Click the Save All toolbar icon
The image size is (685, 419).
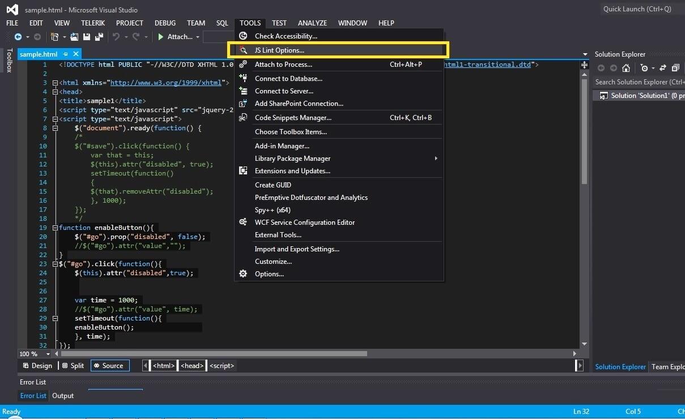[x=99, y=37]
